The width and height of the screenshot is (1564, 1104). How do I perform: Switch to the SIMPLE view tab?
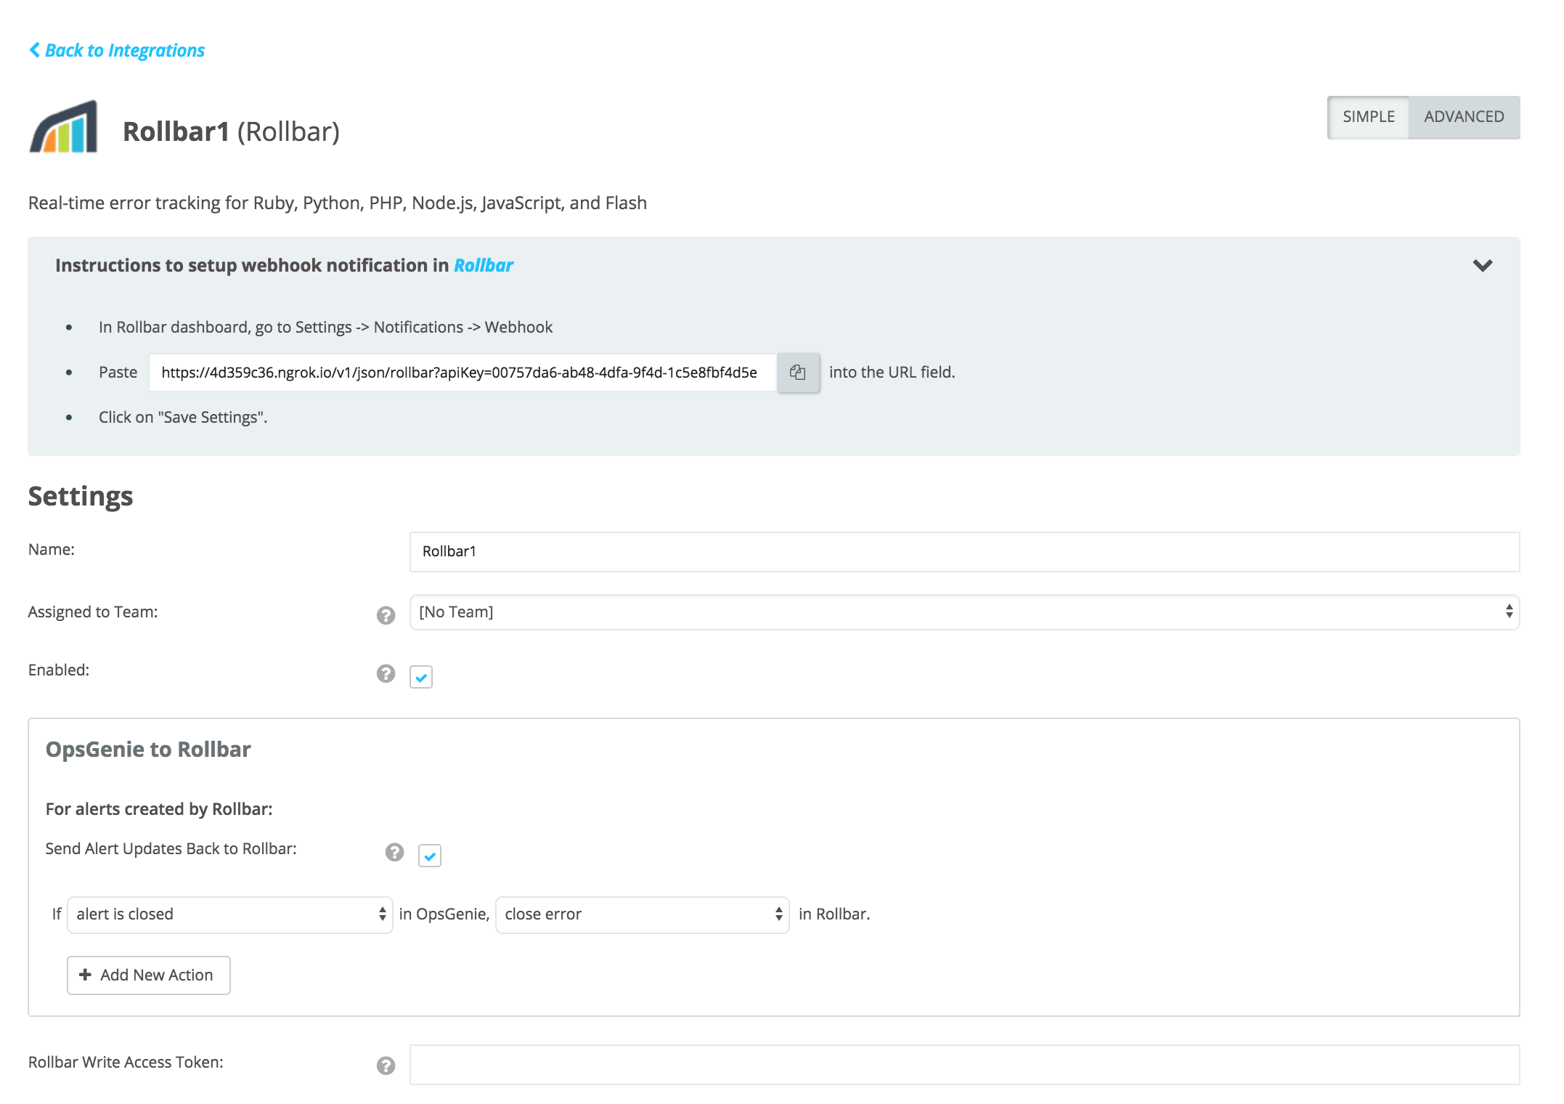(x=1368, y=117)
